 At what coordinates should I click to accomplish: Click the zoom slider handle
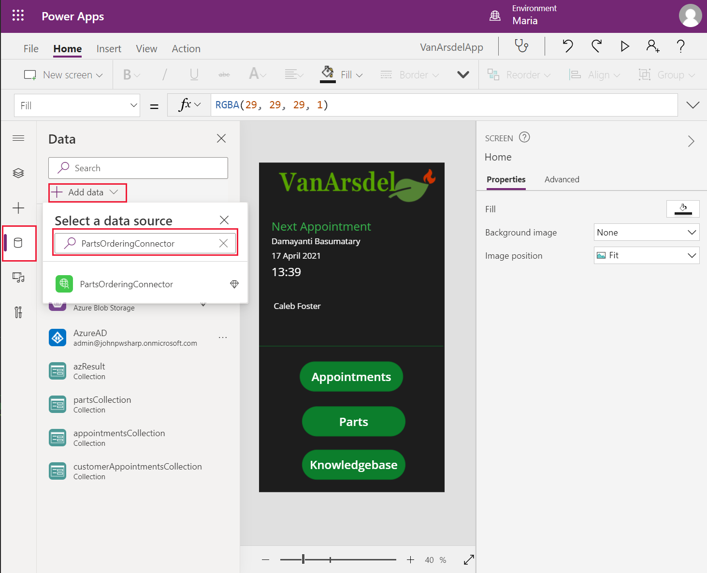(x=303, y=559)
